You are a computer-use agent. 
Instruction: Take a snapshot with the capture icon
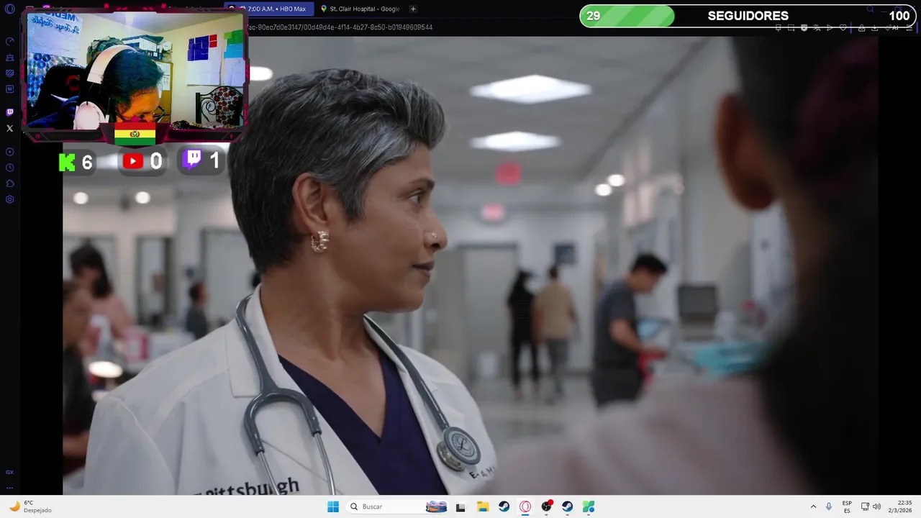click(791, 27)
